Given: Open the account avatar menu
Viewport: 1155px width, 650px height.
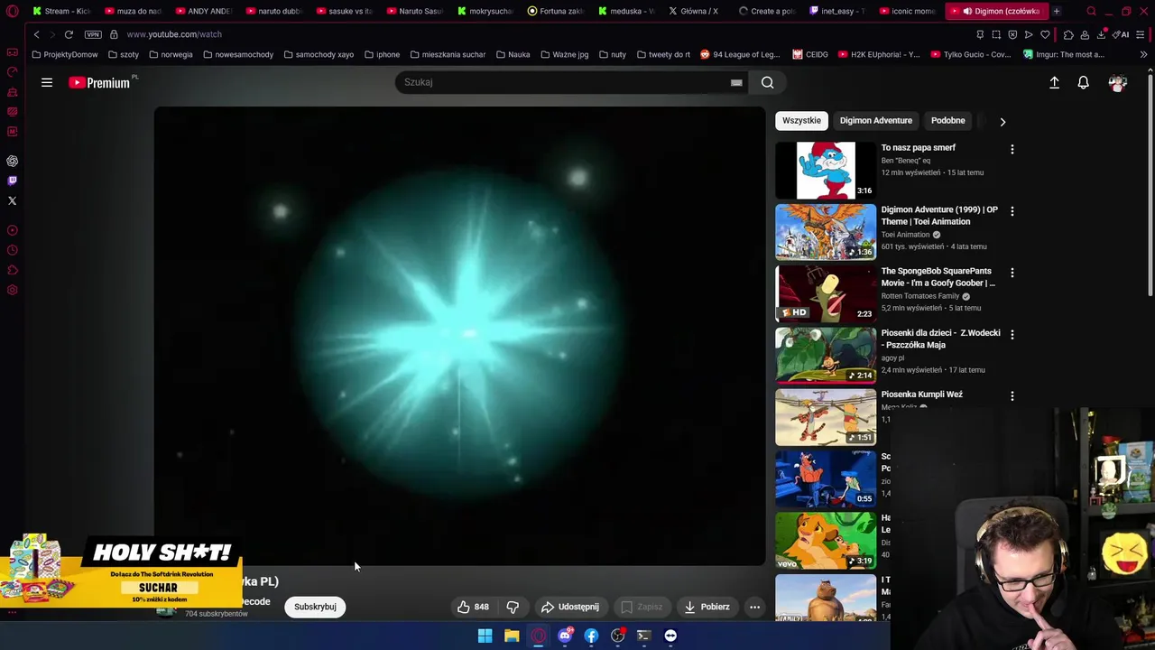Looking at the screenshot, I should (1118, 82).
